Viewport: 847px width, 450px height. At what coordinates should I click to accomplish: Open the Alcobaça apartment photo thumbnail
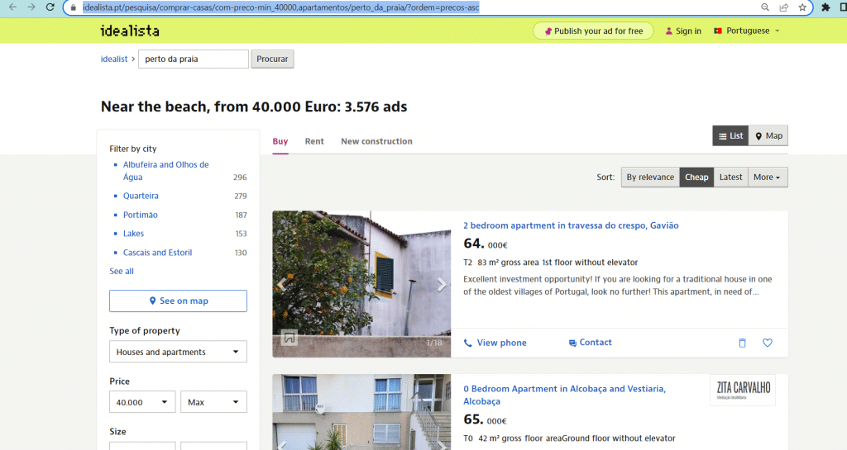click(x=361, y=412)
